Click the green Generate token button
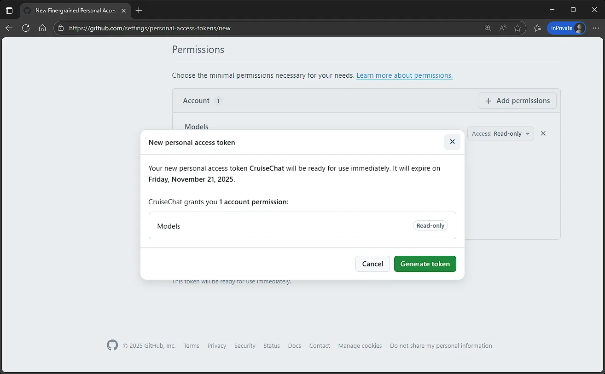Screen dimensions: 605x374 (425, 264)
